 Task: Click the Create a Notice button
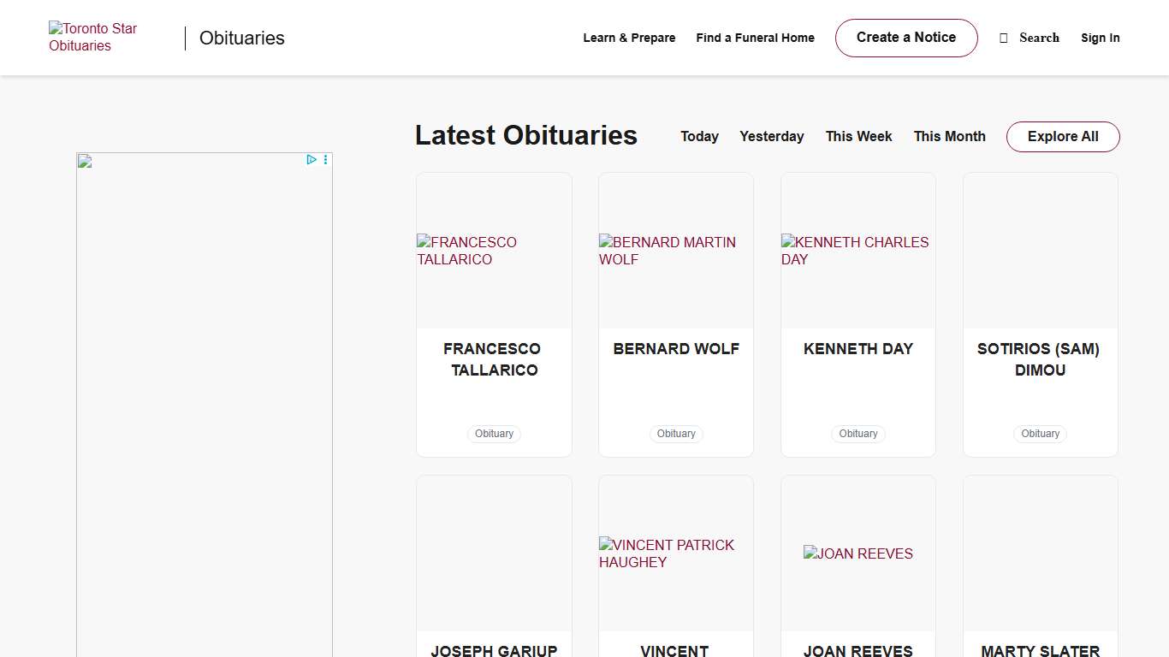[905, 38]
